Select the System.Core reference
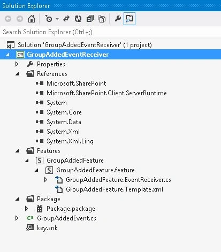 [64, 112]
